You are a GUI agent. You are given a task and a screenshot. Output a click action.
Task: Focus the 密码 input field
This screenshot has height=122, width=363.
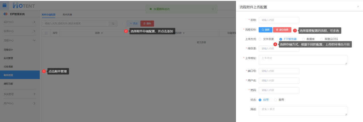coord(279,90)
